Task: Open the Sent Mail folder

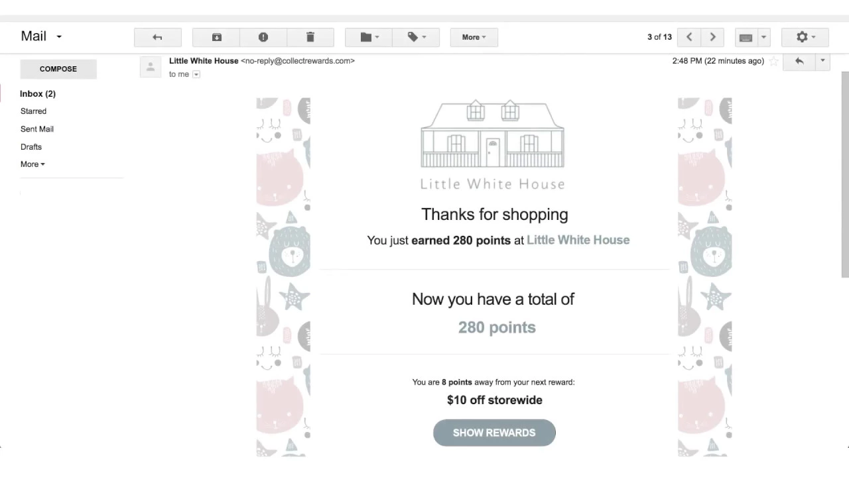Action: (37, 129)
